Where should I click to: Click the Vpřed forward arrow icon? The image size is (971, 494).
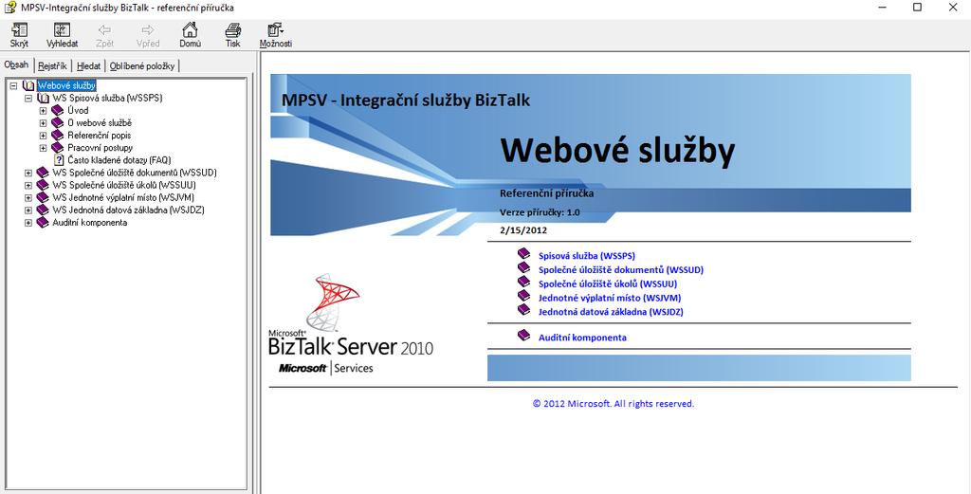(147, 29)
